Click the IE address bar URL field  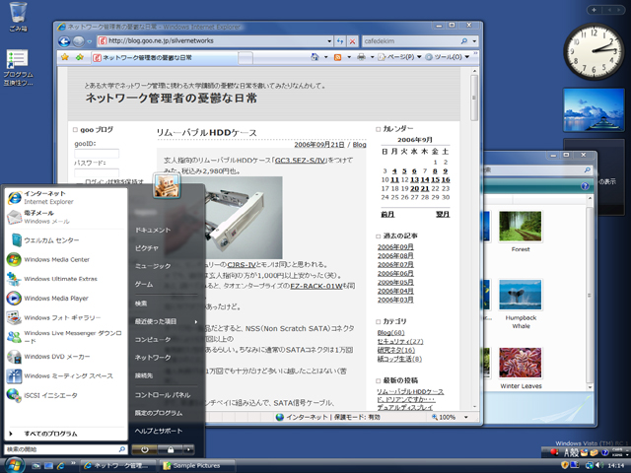[215, 41]
